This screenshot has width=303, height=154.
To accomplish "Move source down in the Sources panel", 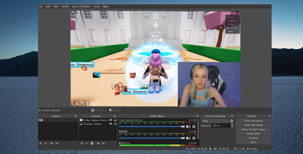I will pyautogui.click(x=103, y=143).
